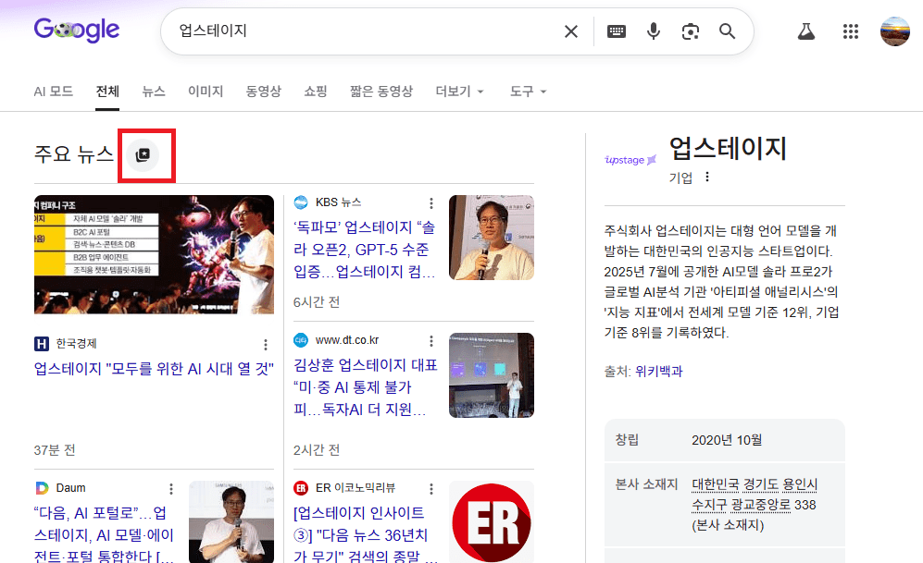923x563 pixels.
Task: Click the icon next to 주요 뉴스
Action: [x=143, y=155]
